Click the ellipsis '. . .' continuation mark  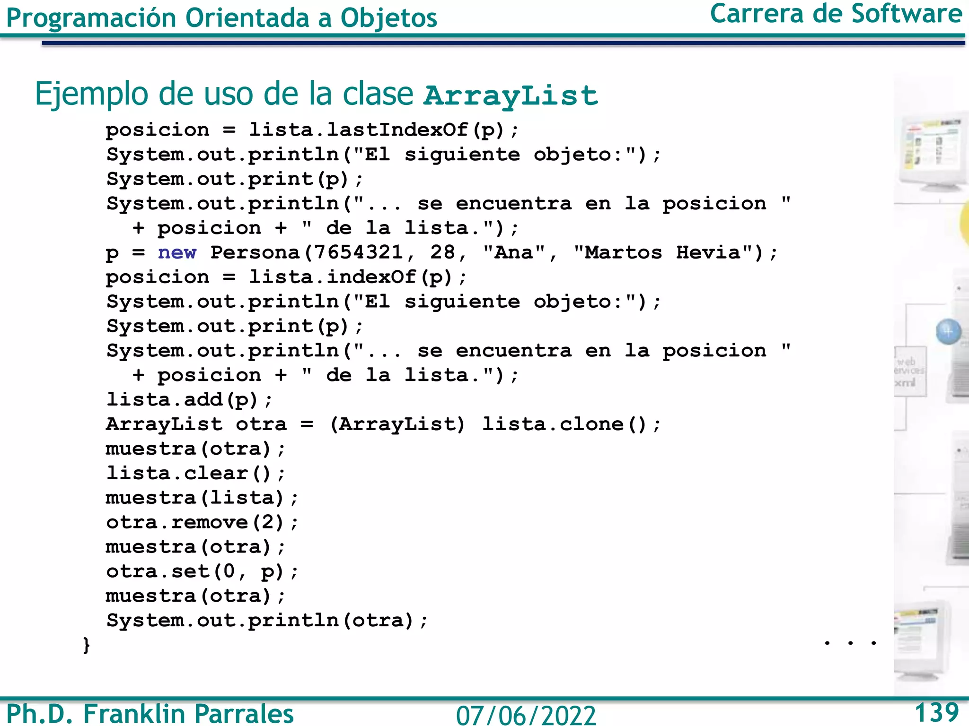(x=850, y=643)
